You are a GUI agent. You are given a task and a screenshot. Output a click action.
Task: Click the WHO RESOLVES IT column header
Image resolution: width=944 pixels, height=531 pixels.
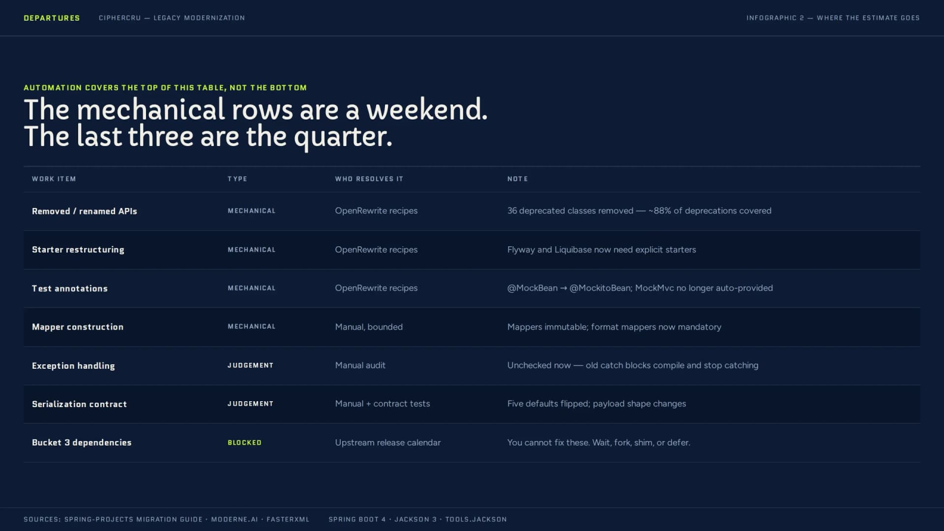(x=369, y=179)
